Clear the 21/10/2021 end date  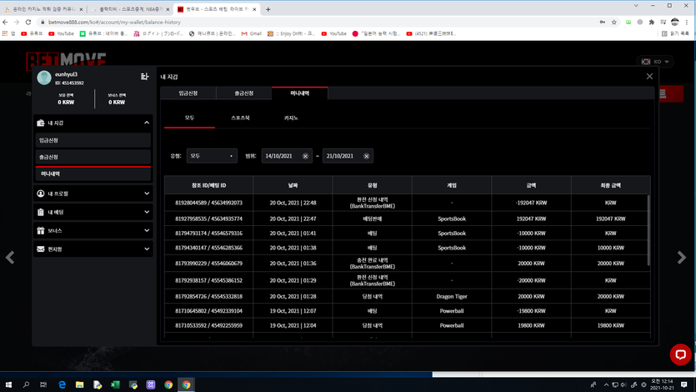point(367,156)
